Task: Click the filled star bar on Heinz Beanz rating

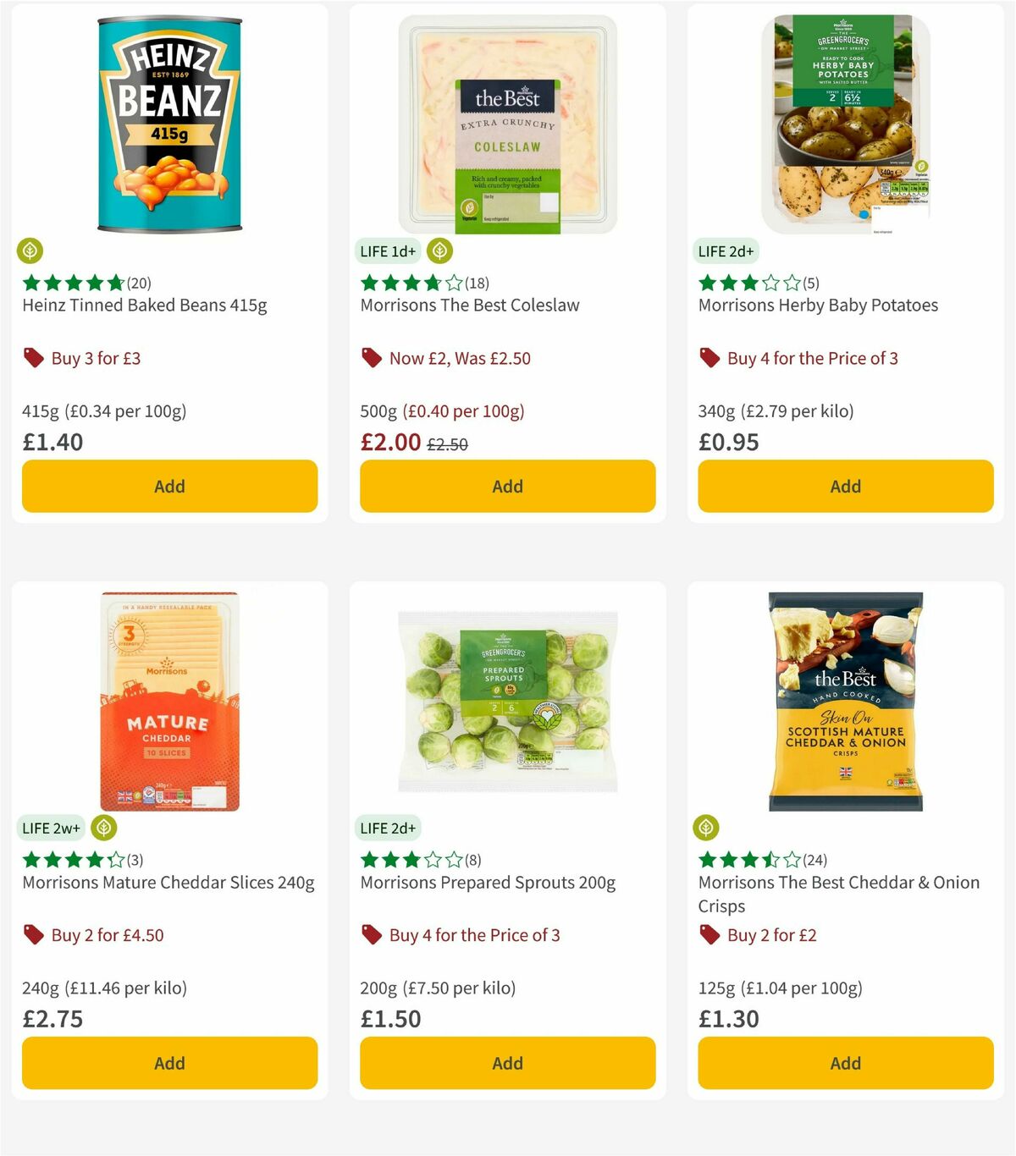Action: tap(72, 283)
